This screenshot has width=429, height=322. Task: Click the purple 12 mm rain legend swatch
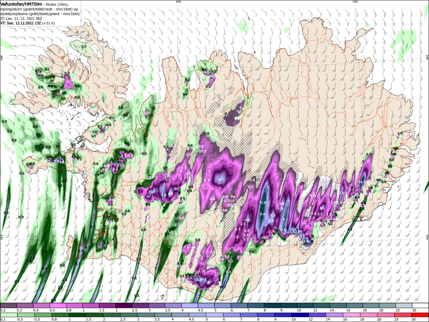317,315
